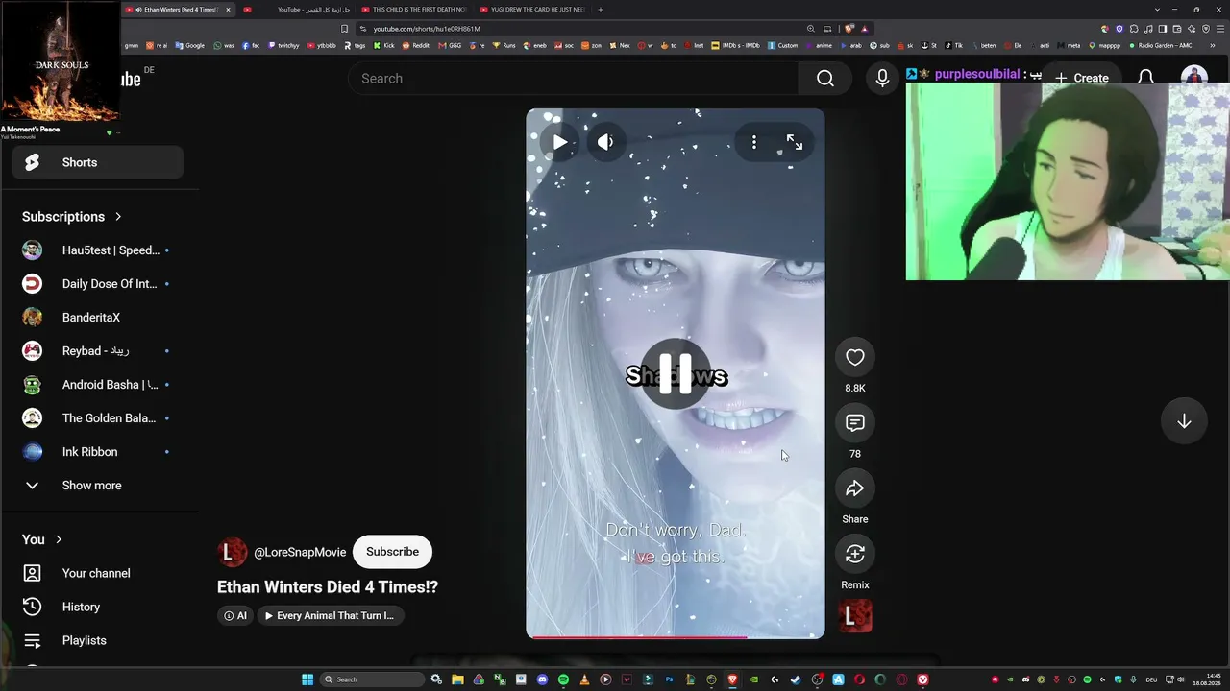This screenshot has height=691, width=1230.
Task: Click the LoreSnapMovie channel avatar
Action: [232, 552]
